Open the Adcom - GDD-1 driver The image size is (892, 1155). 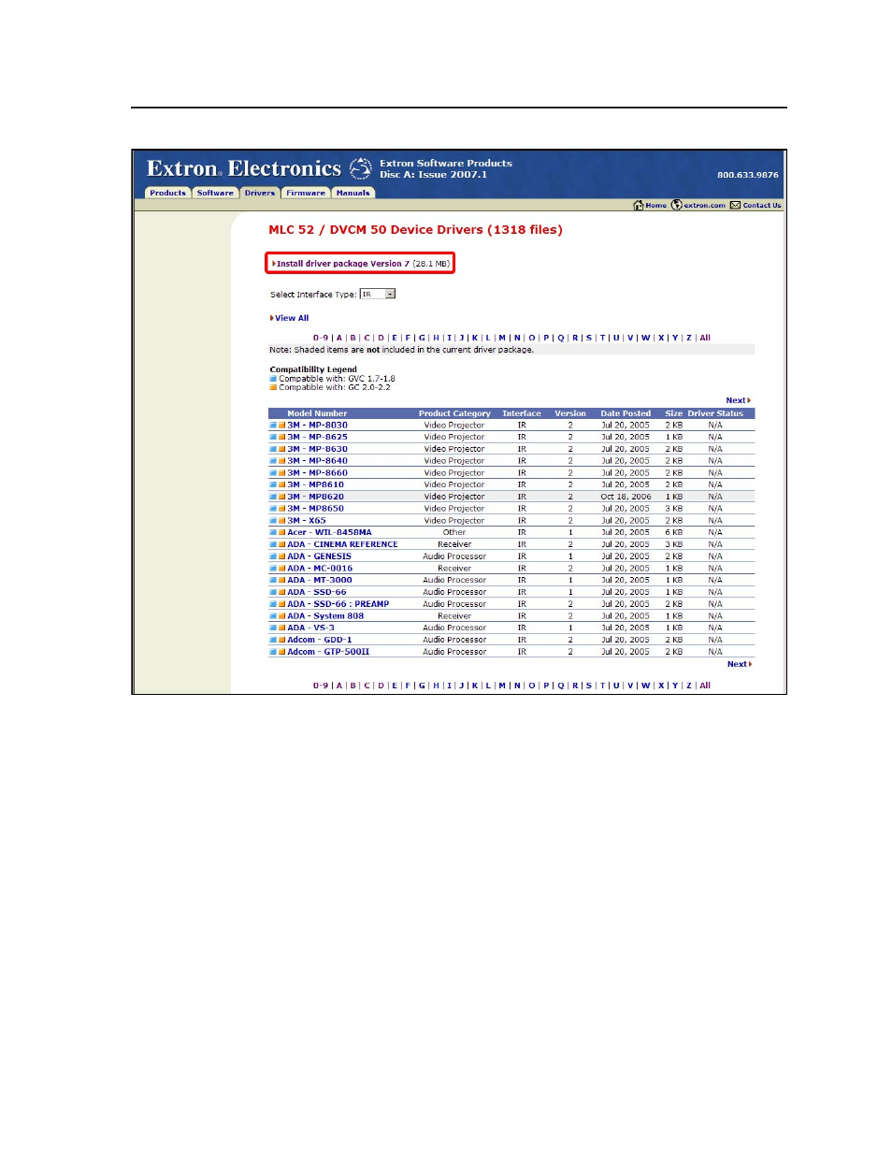coord(320,640)
